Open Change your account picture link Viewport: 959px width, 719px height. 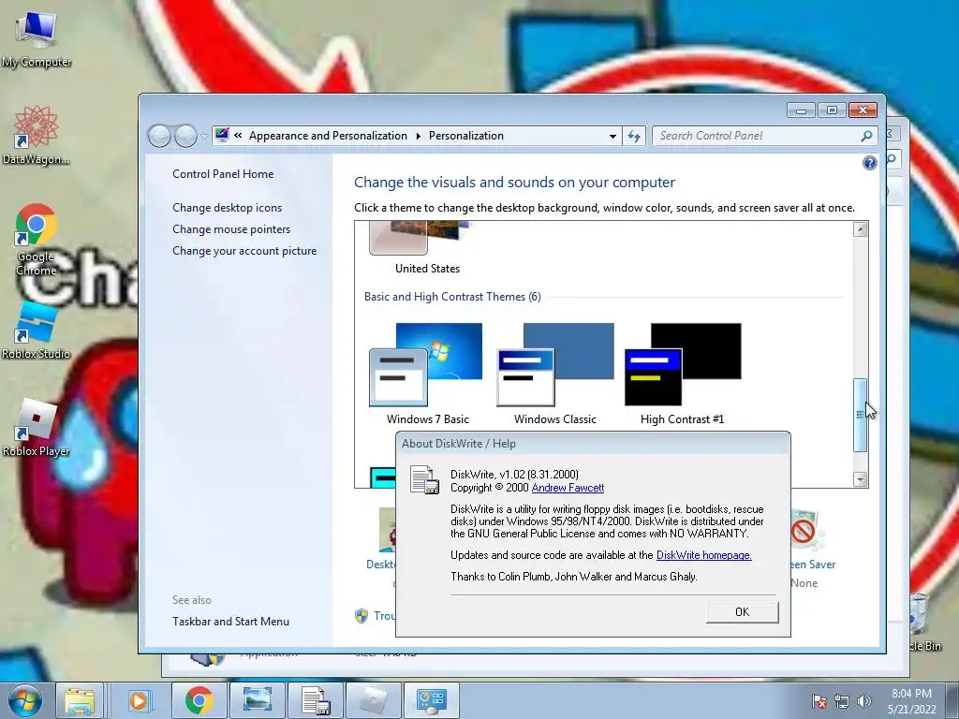(244, 251)
